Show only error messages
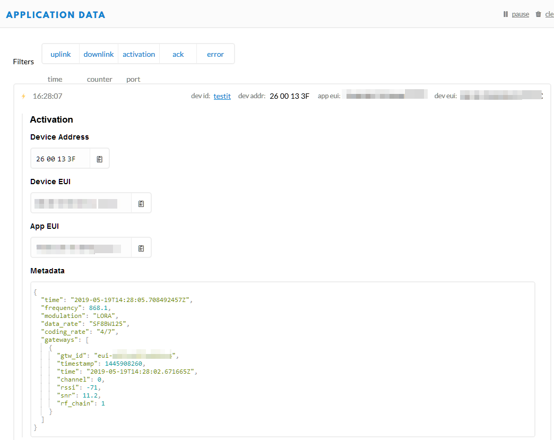 (215, 54)
